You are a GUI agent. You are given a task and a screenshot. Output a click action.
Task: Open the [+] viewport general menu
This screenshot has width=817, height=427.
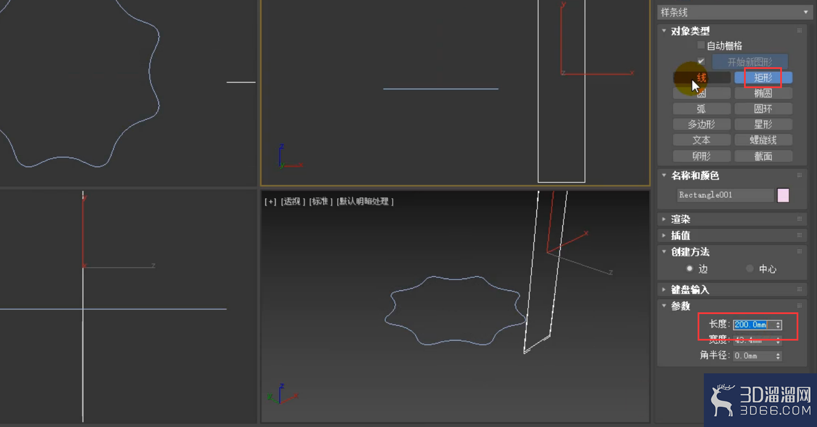pos(270,202)
